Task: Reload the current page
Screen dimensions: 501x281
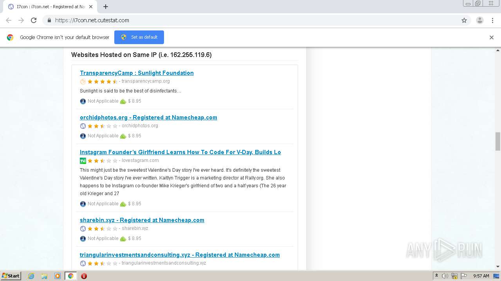Action: [34, 20]
